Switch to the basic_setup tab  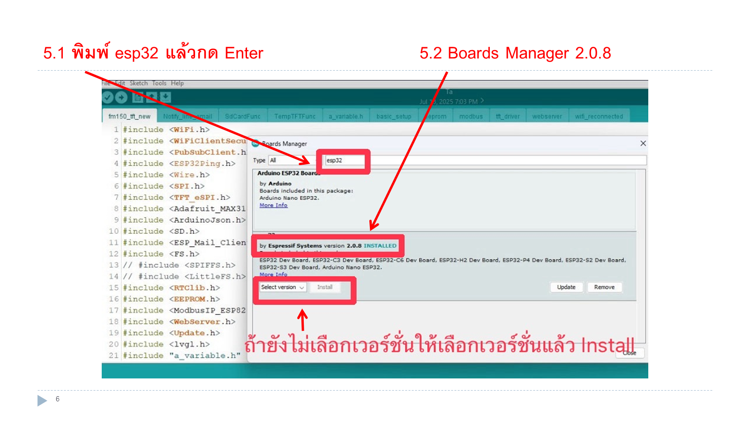coord(394,116)
